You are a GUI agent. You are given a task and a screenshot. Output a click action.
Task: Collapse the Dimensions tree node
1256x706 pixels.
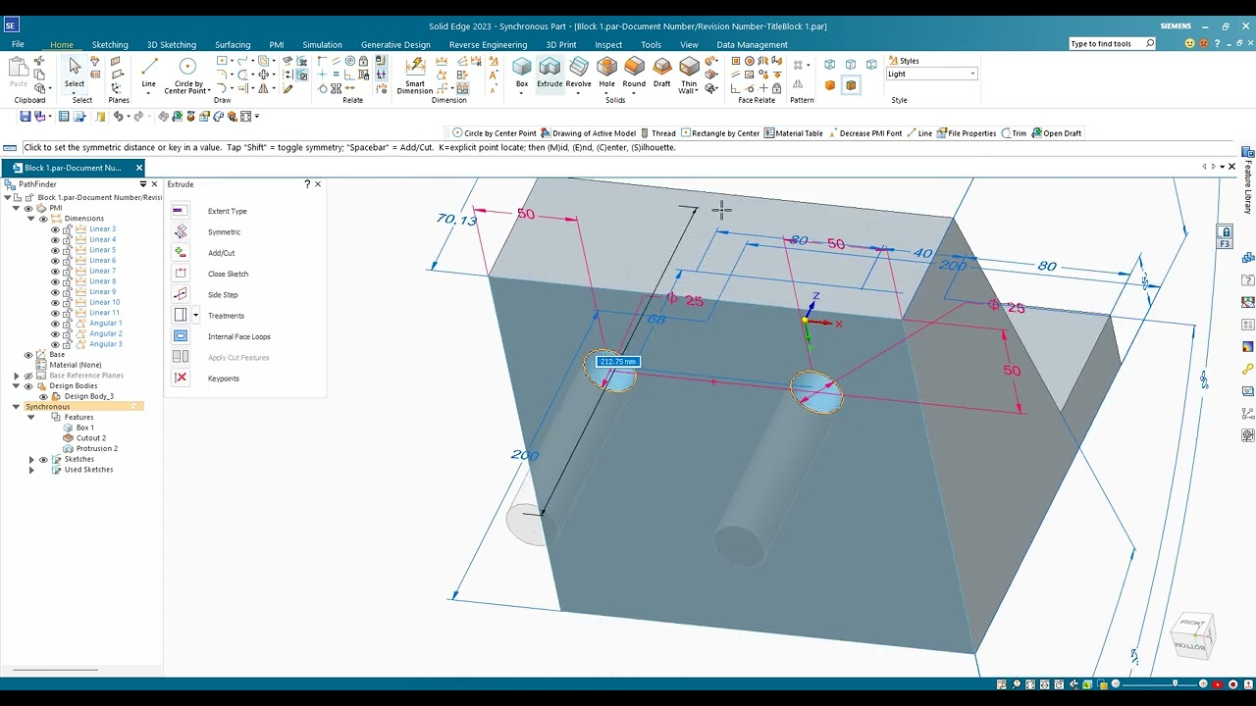(x=30, y=219)
